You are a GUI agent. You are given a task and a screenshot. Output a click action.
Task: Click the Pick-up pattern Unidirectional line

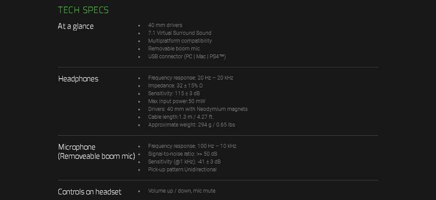pyautogui.click(x=182, y=170)
